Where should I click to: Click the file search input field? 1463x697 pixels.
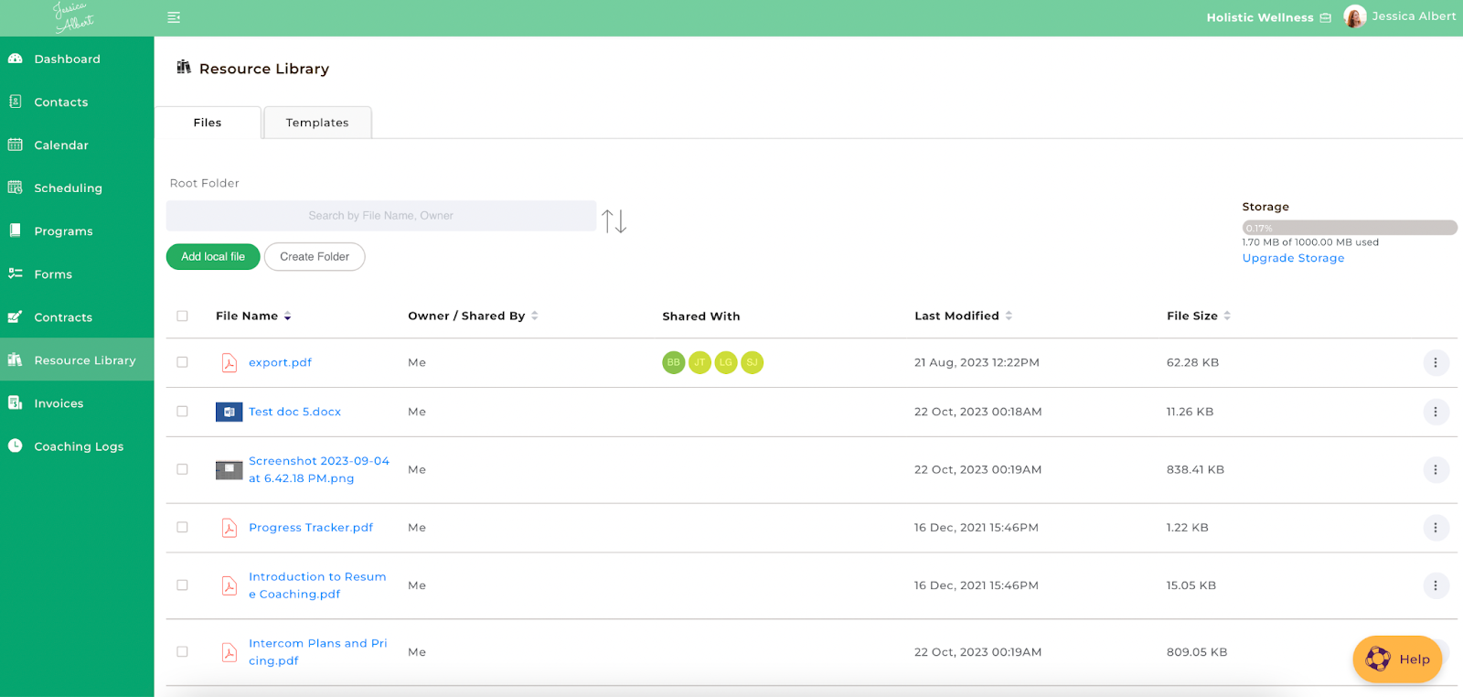(380, 216)
